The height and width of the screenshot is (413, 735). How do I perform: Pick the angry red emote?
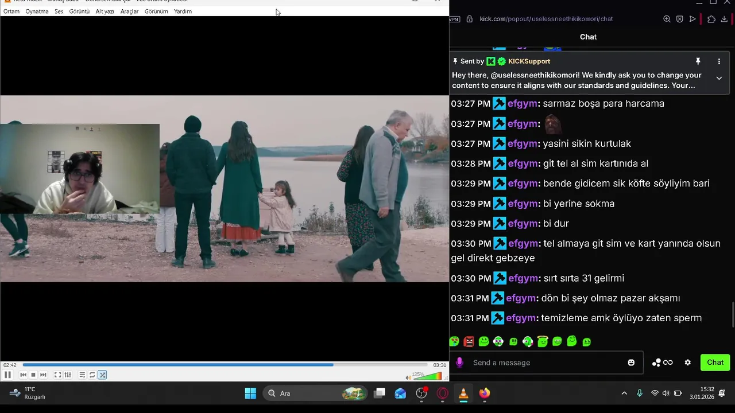coord(469,341)
